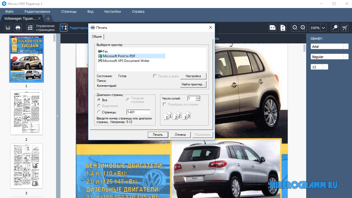Click the shopping cart icon
Screen dimensions: 352x198
(x=345, y=28)
